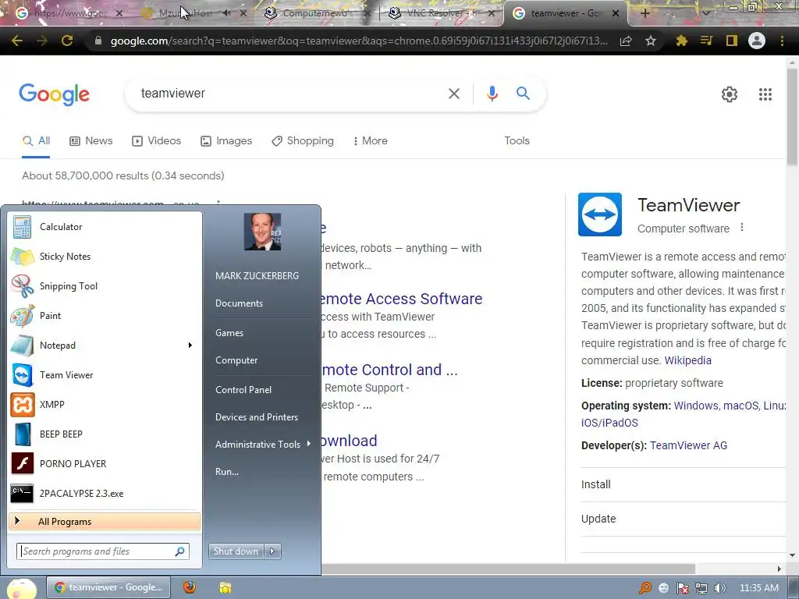The image size is (799, 599).
Task: Switch to Shopping search results
Action: tap(303, 141)
